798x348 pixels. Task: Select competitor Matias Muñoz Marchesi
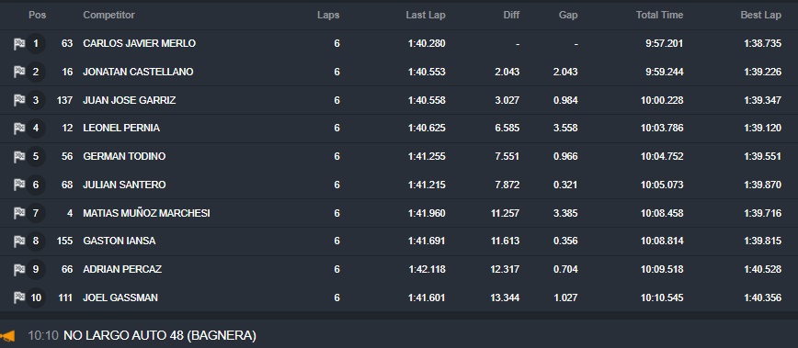pos(146,213)
